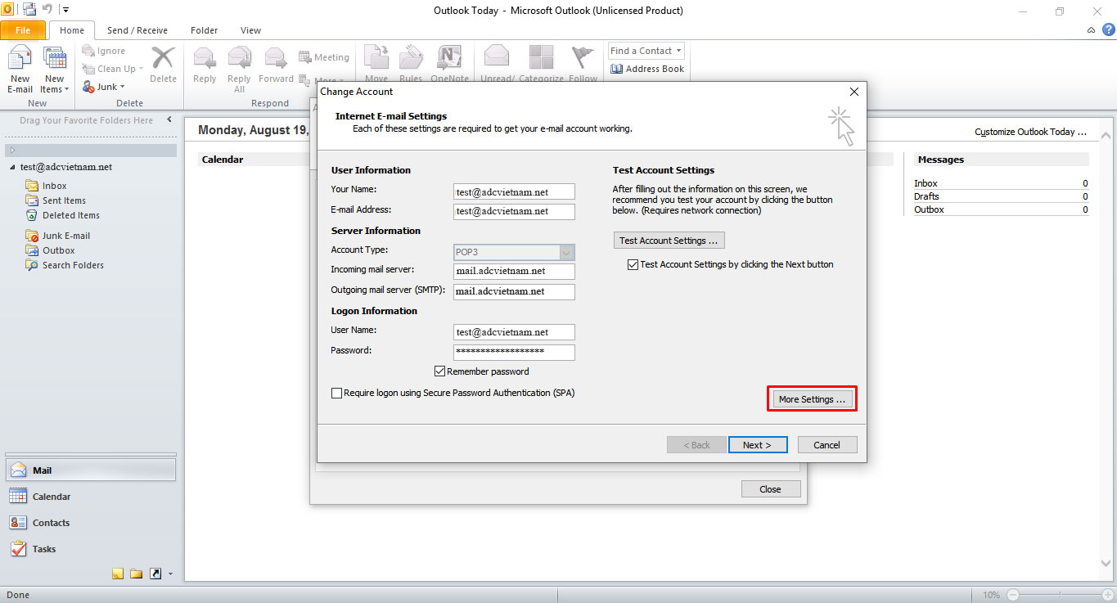The height and width of the screenshot is (603, 1117).
Task: Click the More Settings button
Action: (x=812, y=399)
